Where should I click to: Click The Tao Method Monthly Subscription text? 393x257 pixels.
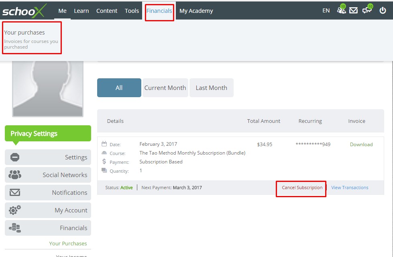(x=192, y=153)
